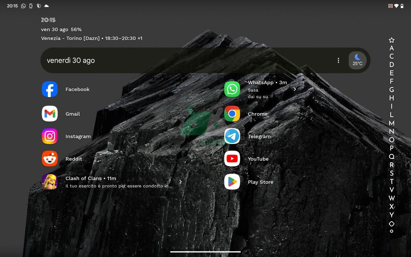Tap the Play Store label

260,182
